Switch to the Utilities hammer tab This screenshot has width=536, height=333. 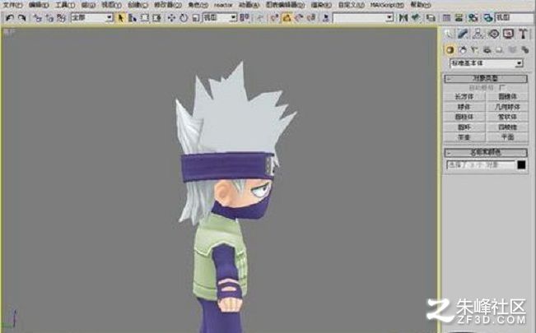coord(523,34)
